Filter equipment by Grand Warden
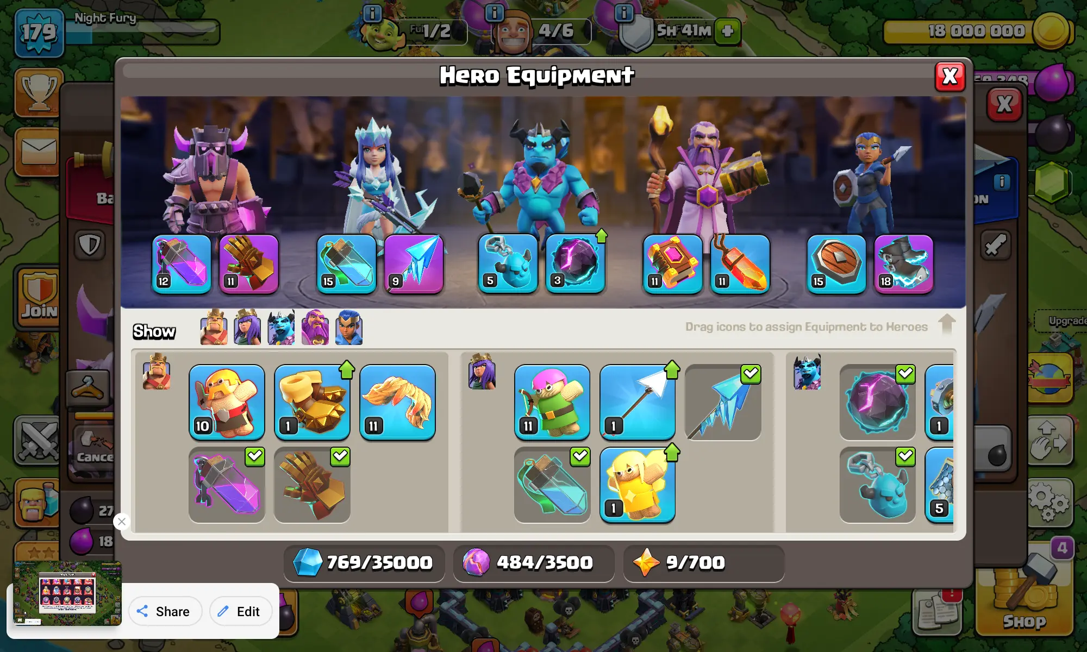Viewport: 1087px width, 652px height. [x=315, y=328]
